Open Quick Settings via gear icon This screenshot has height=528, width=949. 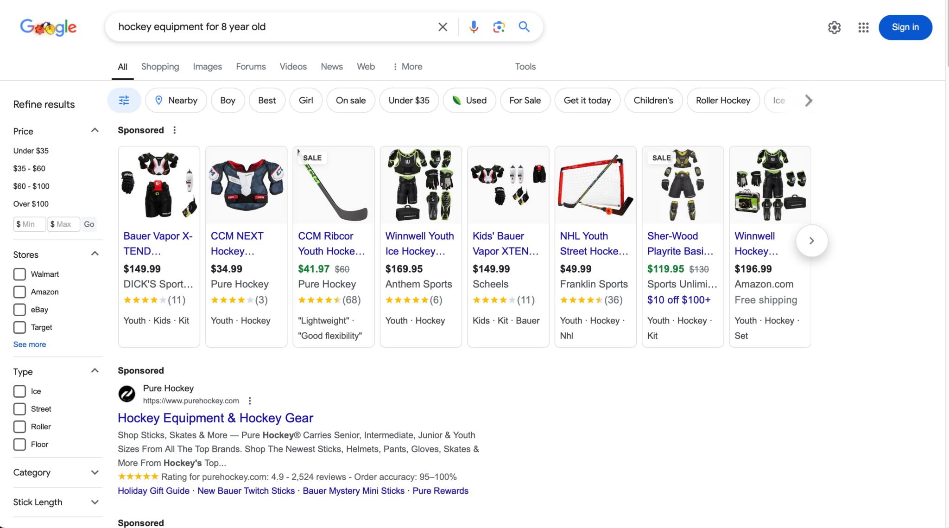[x=835, y=27]
